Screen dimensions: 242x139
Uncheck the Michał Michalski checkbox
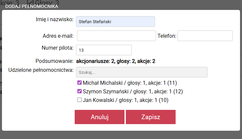[x=79, y=83]
